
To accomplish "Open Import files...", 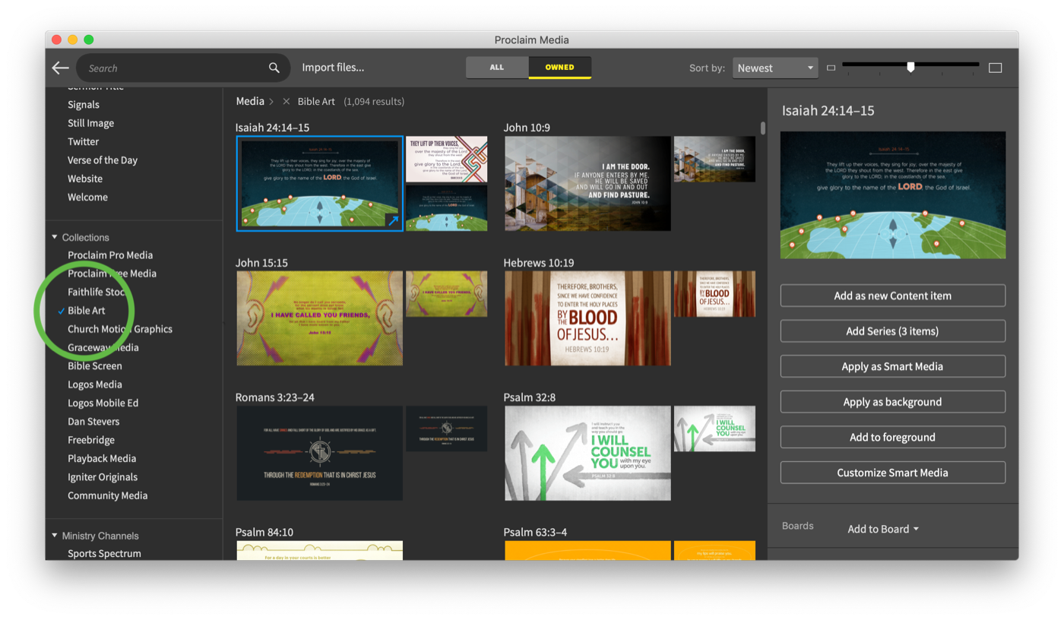I will pyautogui.click(x=333, y=67).
